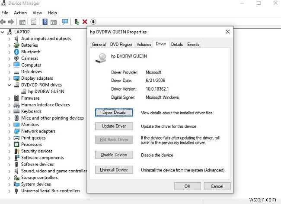Image resolution: width=281 pixels, height=204 pixels.
Task: Click the Bluetooth category icon
Action: (x=16, y=52)
